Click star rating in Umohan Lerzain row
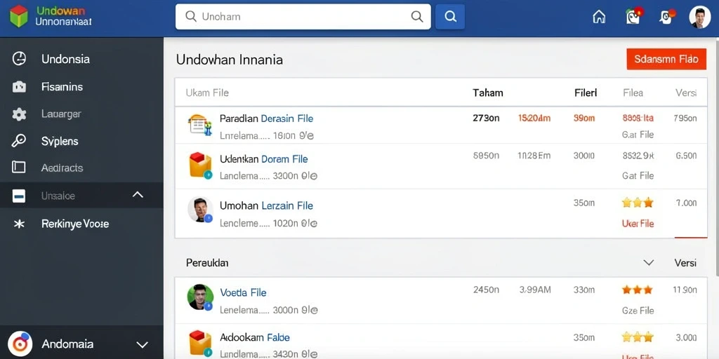 [x=638, y=203]
